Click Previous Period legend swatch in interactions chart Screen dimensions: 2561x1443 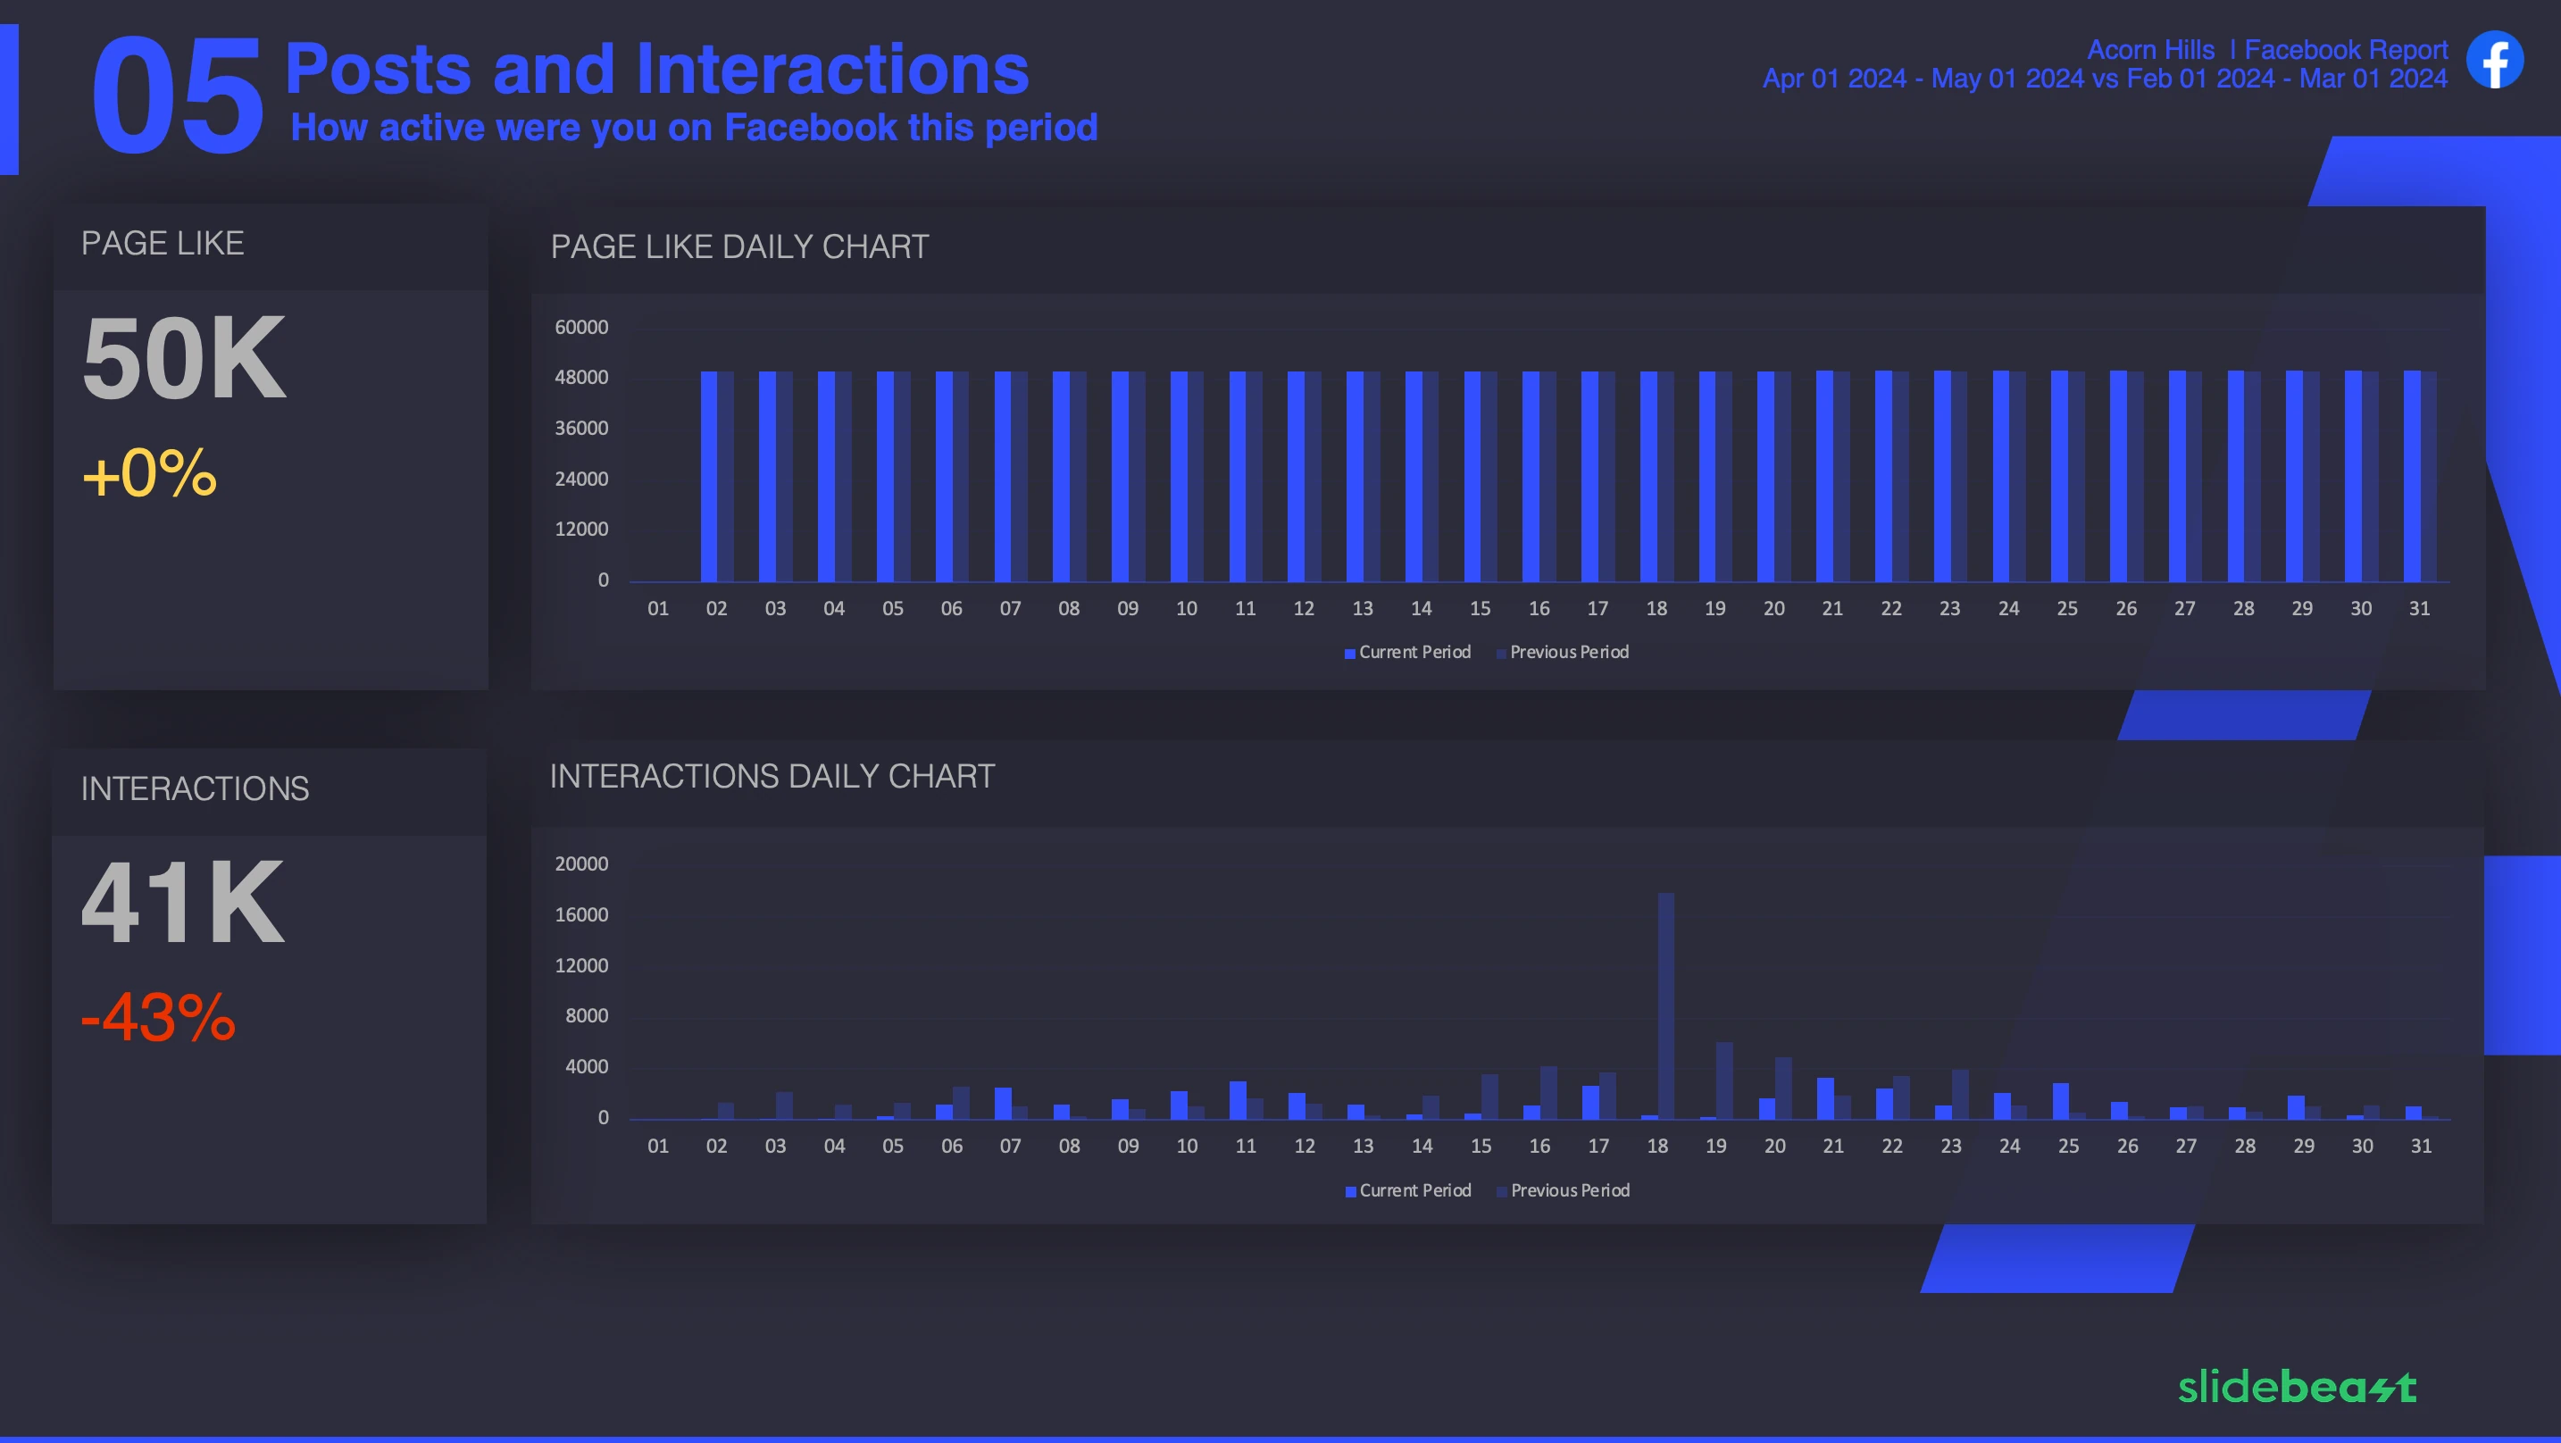pyautogui.click(x=1501, y=1191)
